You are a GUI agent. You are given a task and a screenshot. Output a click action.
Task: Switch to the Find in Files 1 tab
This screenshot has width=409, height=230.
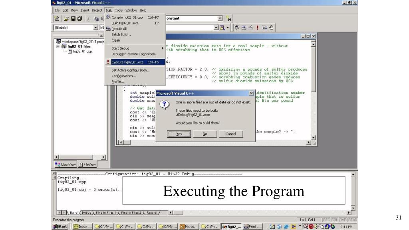(x=105, y=212)
